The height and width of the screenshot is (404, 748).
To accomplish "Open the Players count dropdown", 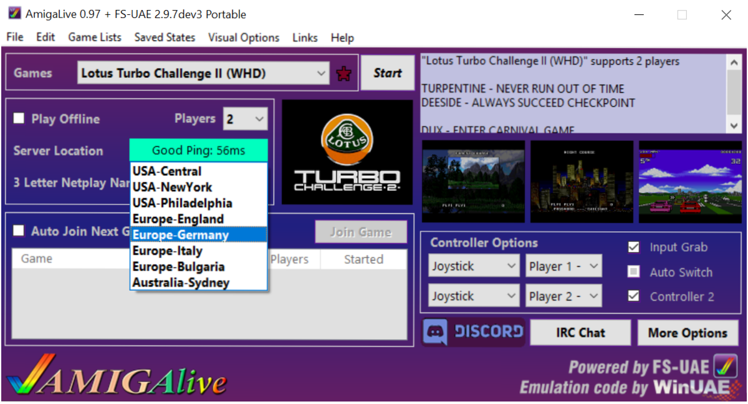I will coord(245,118).
